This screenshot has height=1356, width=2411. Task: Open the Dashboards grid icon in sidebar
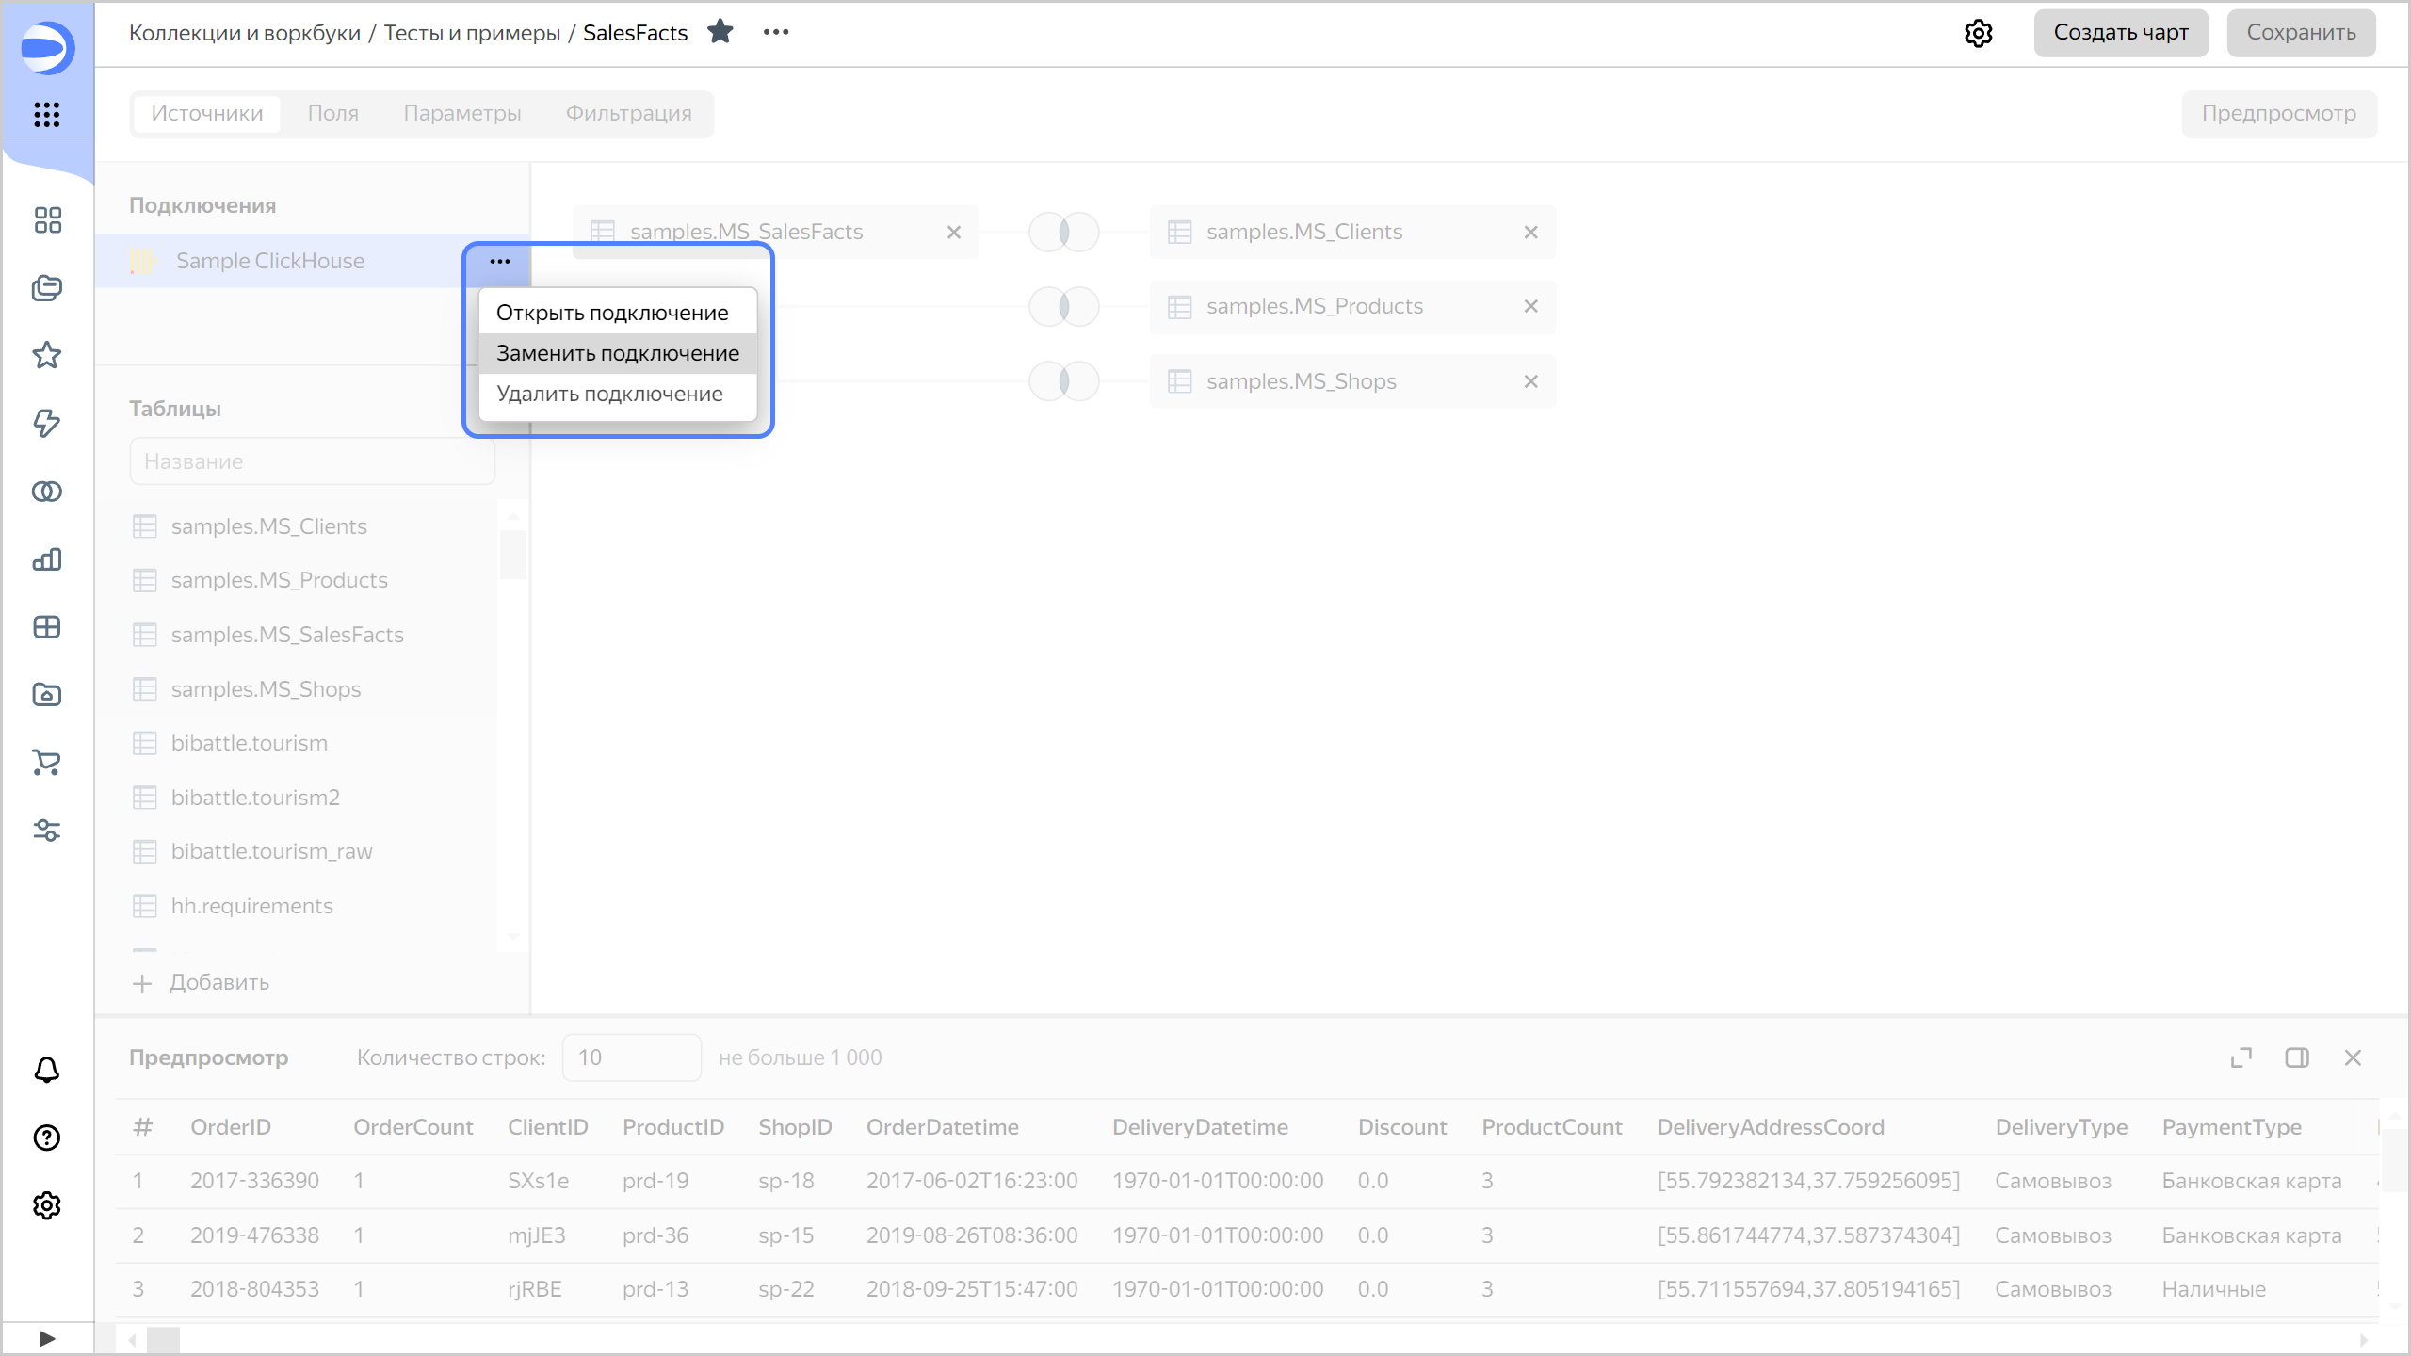coord(46,218)
